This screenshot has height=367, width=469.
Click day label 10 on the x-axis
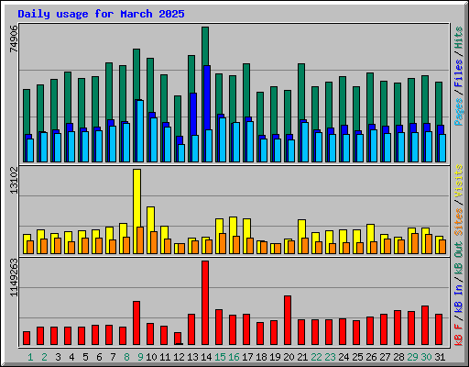(x=151, y=357)
